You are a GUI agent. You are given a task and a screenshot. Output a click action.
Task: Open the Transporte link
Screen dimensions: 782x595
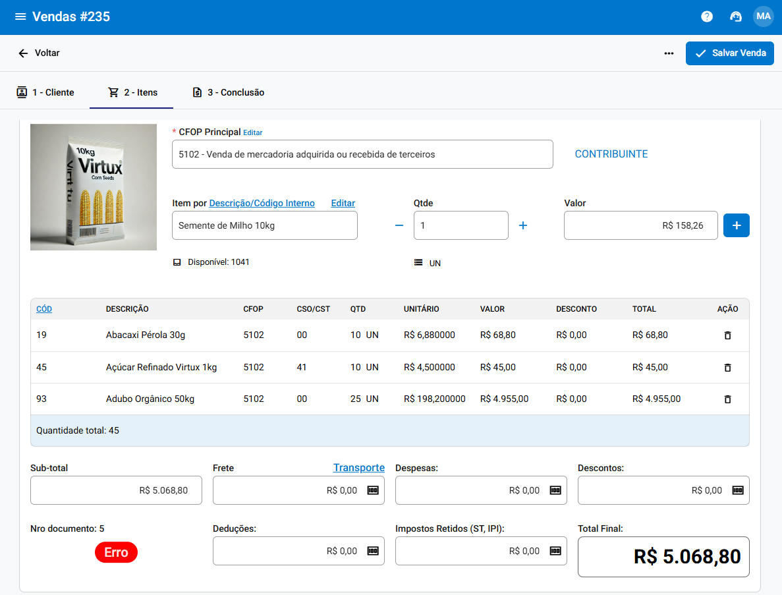tap(358, 468)
